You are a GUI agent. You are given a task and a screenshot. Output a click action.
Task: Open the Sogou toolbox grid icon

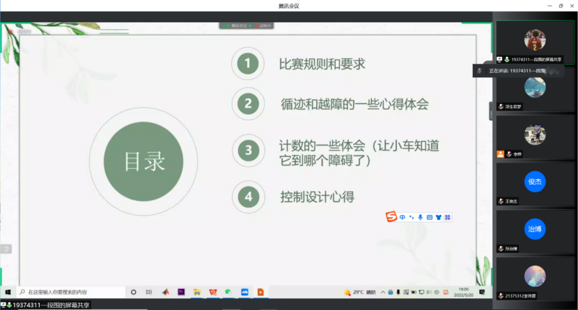tap(448, 218)
